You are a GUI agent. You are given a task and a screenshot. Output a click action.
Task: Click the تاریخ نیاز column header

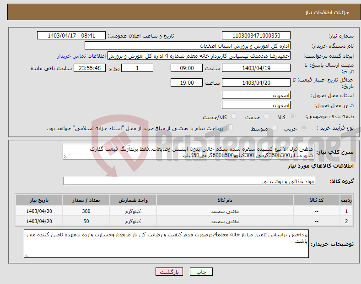coord(39,200)
